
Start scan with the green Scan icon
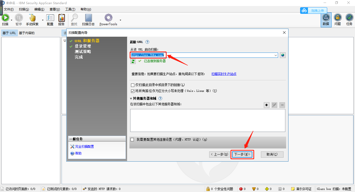click(5, 18)
